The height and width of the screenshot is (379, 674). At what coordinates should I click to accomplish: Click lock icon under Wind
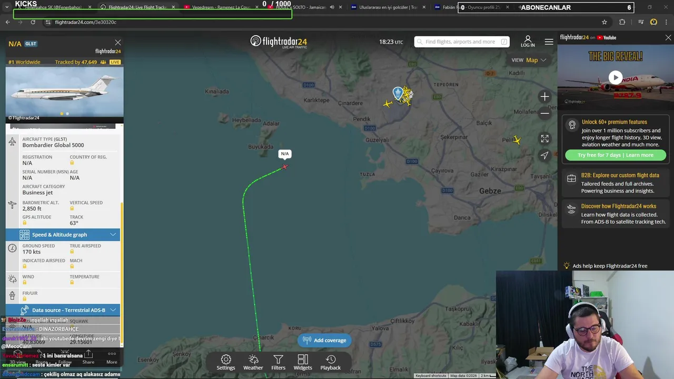pos(24,283)
